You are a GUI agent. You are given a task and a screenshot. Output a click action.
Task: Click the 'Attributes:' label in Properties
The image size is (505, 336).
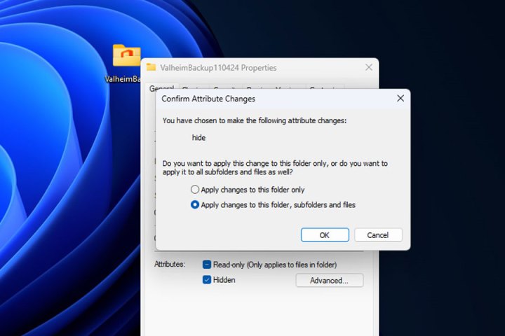pos(170,265)
